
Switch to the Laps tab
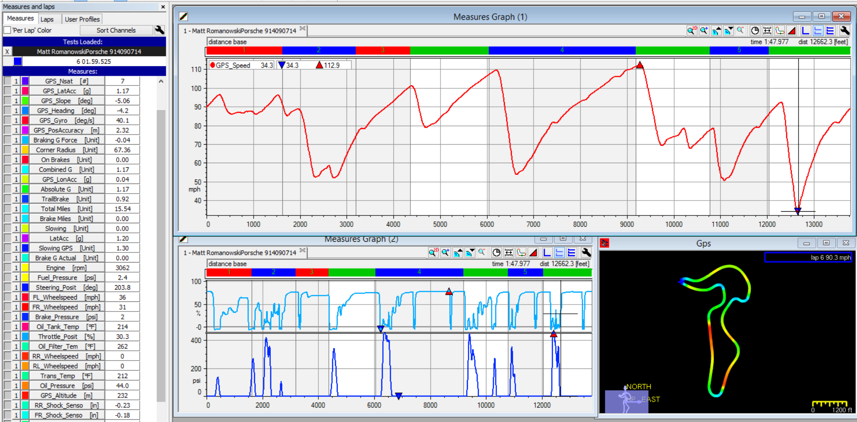point(47,19)
